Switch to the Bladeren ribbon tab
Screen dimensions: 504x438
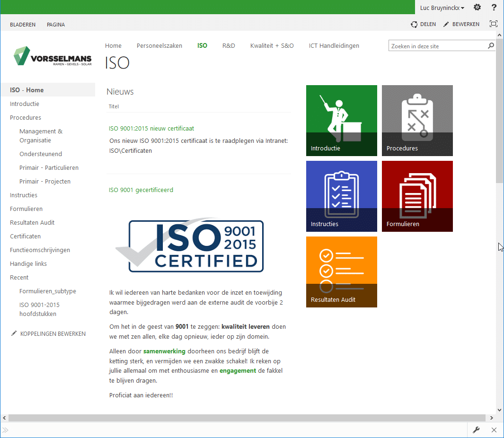click(x=23, y=25)
